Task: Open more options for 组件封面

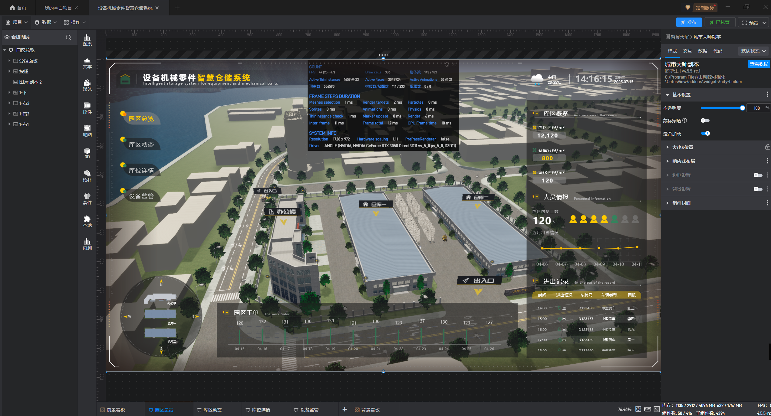Action: click(767, 203)
